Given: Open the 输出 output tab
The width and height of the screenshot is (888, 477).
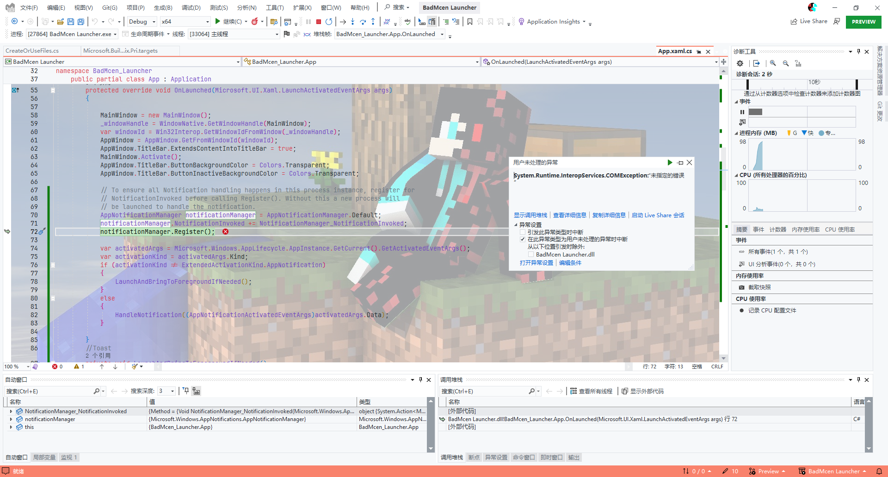Looking at the screenshot, I should [573, 457].
